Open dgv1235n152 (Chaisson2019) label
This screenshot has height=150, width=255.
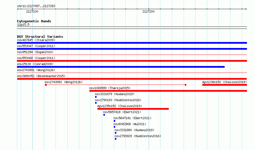[119, 106]
